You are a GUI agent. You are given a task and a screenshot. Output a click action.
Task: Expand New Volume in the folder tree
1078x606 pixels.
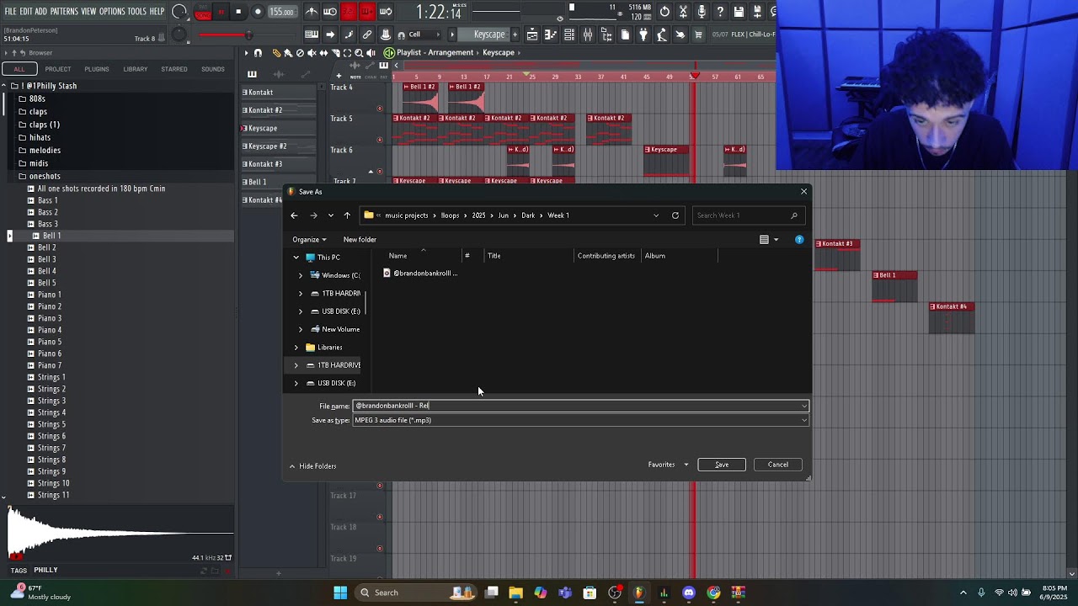click(x=301, y=329)
